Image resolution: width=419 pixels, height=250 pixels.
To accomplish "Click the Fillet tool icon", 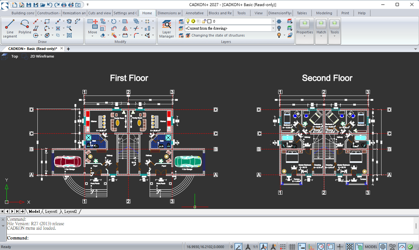I will [x=136, y=35].
